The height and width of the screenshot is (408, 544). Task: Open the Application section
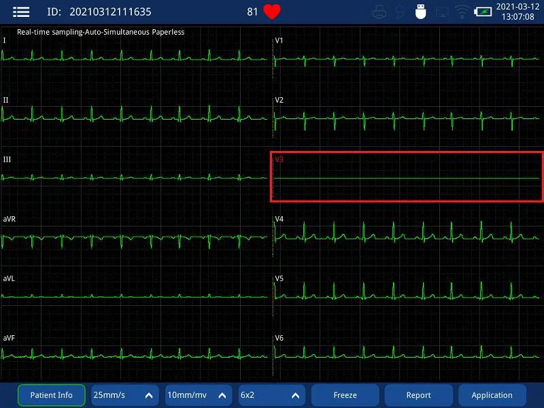pos(492,395)
